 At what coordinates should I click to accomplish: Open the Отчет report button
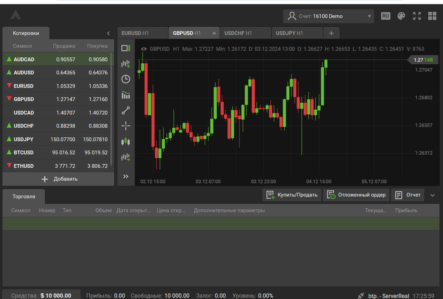408,195
